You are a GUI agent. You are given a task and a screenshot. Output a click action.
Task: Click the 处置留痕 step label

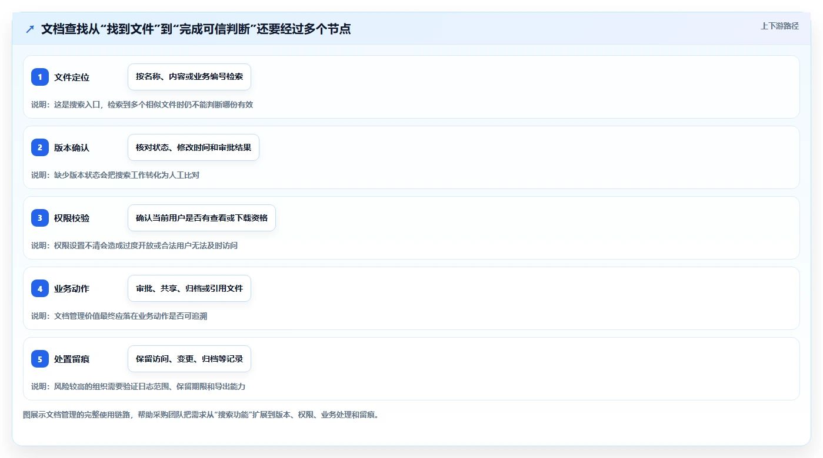click(x=72, y=359)
